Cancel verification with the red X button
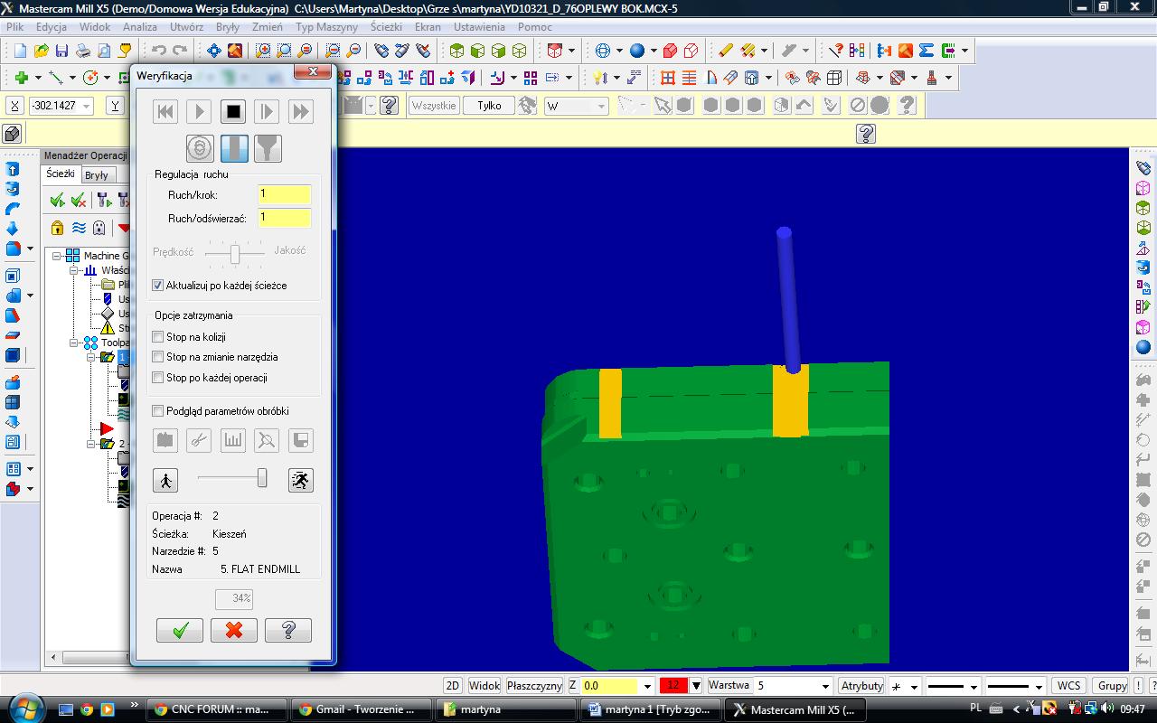The height and width of the screenshot is (723, 1157). tap(234, 630)
